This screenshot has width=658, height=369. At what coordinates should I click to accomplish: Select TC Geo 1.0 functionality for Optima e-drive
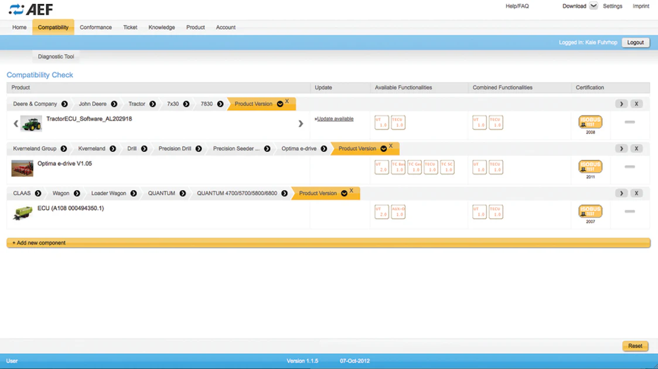[414, 167]
